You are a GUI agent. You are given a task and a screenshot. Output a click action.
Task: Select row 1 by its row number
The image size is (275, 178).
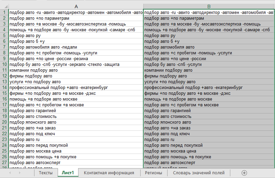coord(4,13)
